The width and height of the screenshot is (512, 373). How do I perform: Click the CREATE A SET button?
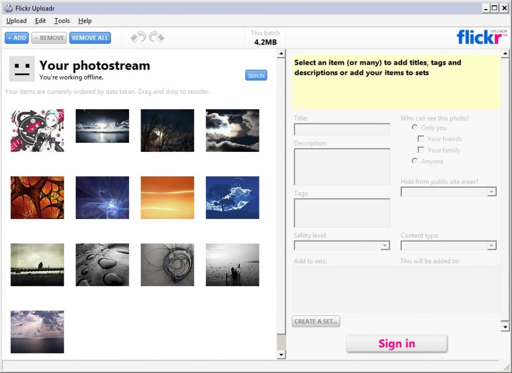(316, 321)
